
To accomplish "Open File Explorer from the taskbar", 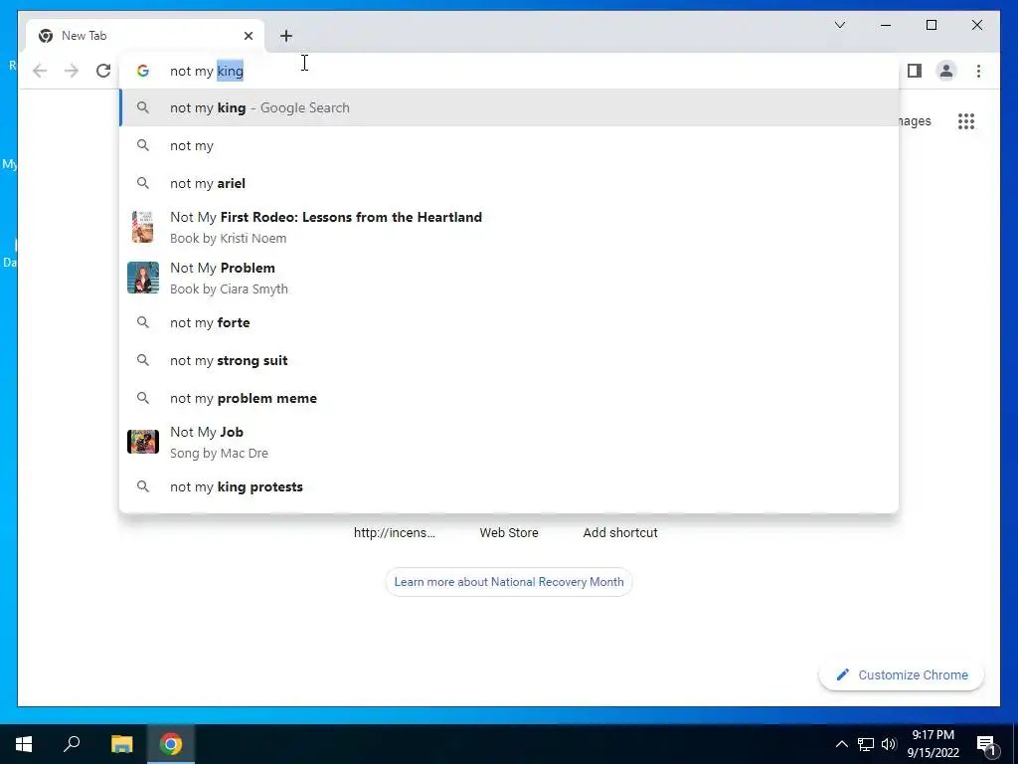I will (121, 744).
